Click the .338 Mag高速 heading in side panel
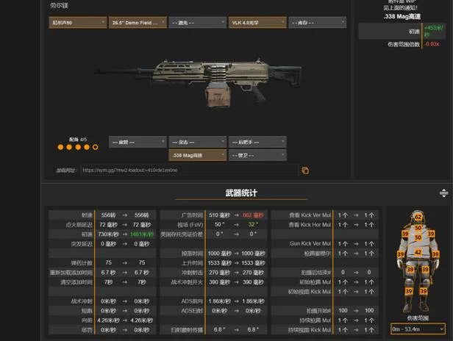453x341 pixels. coord(402,16)
